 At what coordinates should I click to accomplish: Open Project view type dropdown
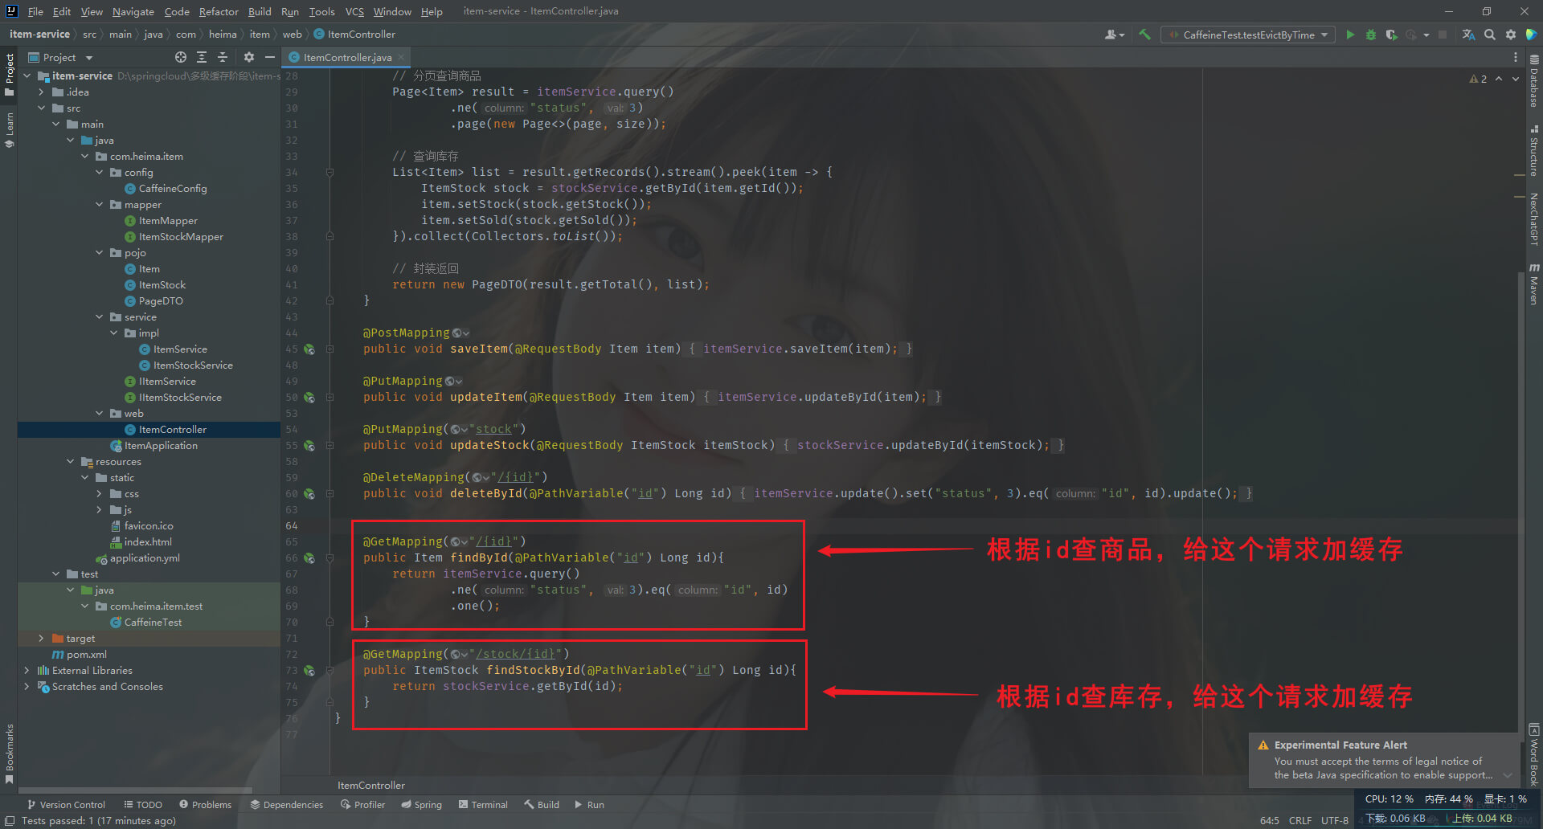[61, 57]
